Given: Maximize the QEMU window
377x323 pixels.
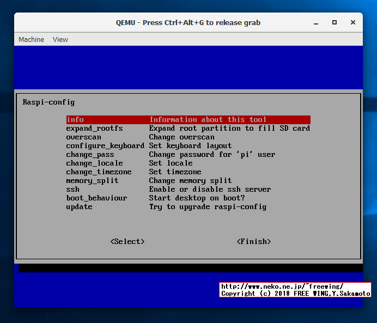Looking at the screenshot, I should (x=335, y=22).
